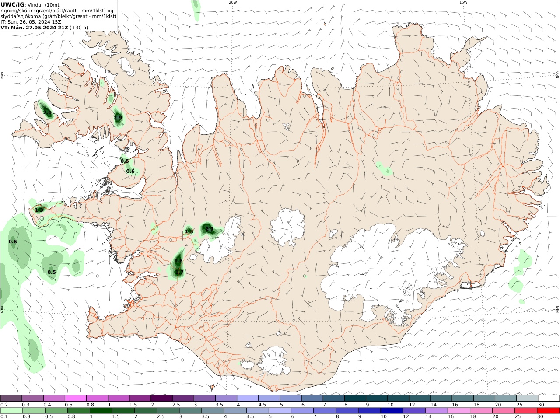Pick the dark navy blue swatch on rain scale
The height and width of the screenshot is (420, 560).
392,410
